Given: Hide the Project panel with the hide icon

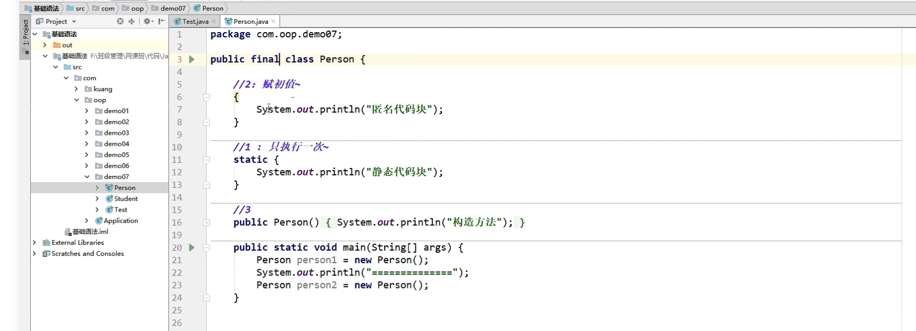Looking at the screenshot, I should point(162,21).
